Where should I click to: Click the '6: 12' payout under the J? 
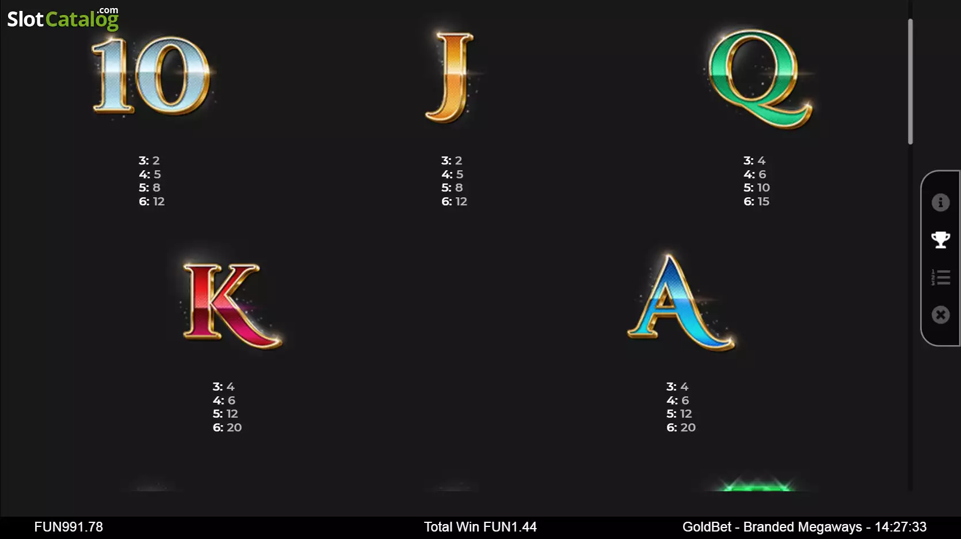coord(455,201)
